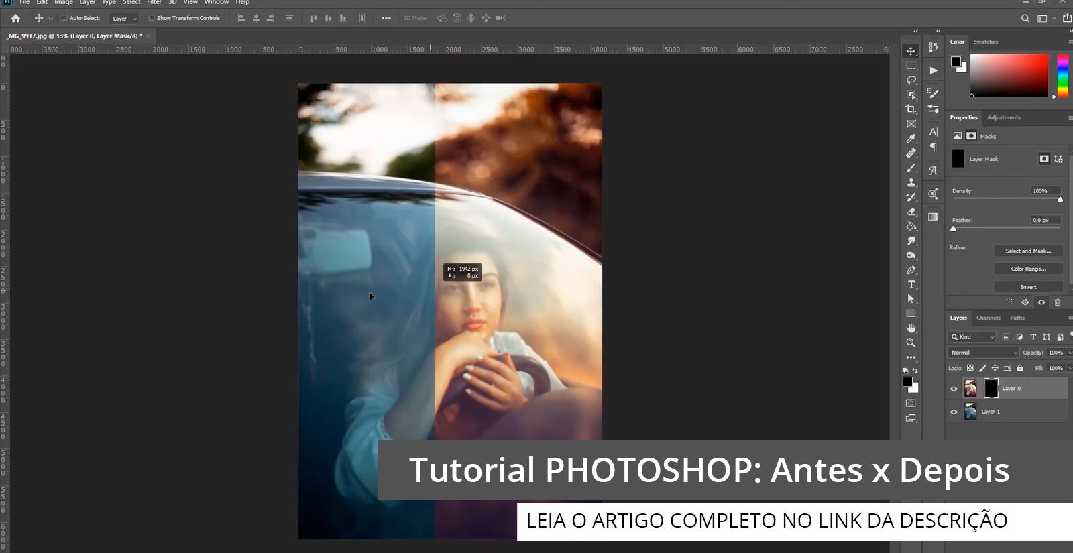Screen dimensions: 1073x553
Task: Click the Share button in top bar
Action: (1067, 18)
